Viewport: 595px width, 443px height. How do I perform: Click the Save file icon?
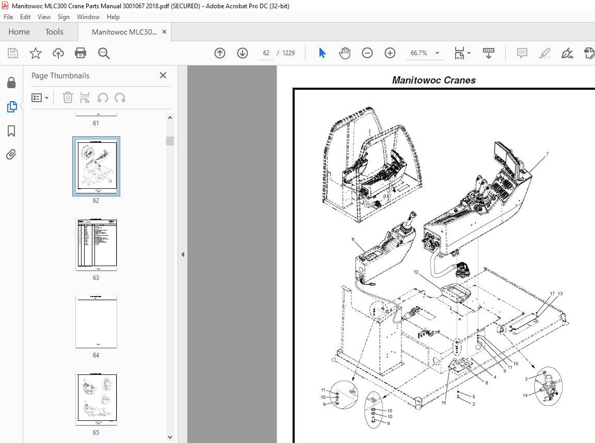pos(13,53)
